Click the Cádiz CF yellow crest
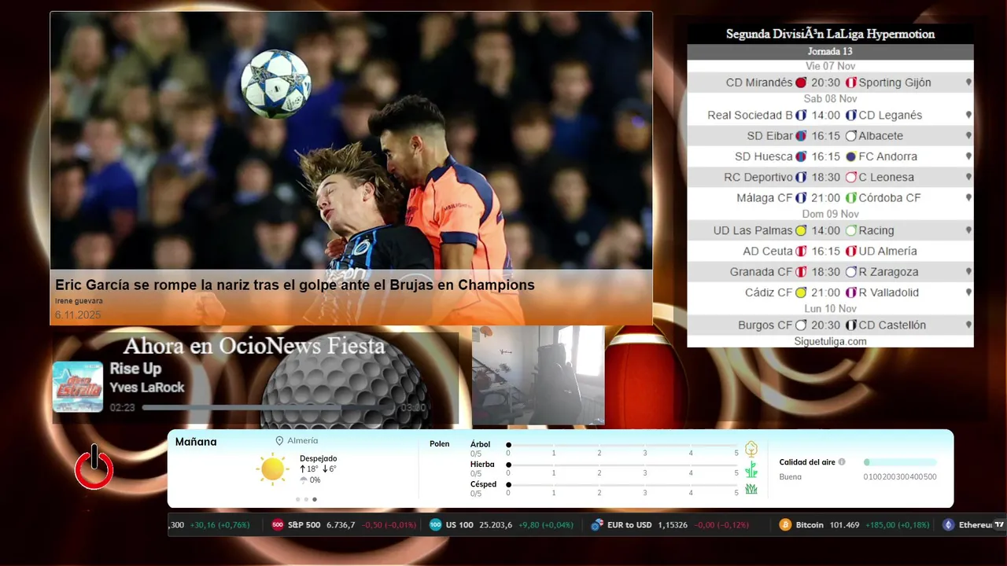 801,292
